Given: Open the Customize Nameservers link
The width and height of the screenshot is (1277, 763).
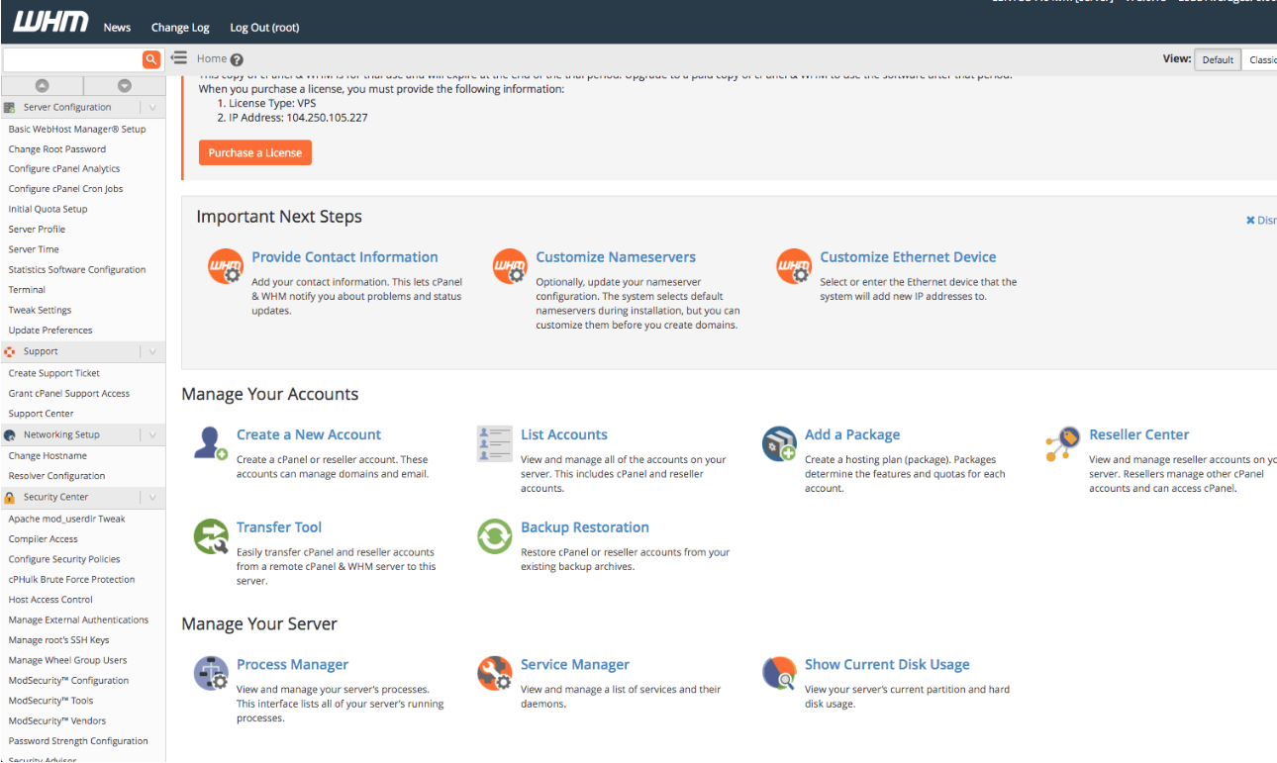Looking at the screenshot, I should [615, 257].
